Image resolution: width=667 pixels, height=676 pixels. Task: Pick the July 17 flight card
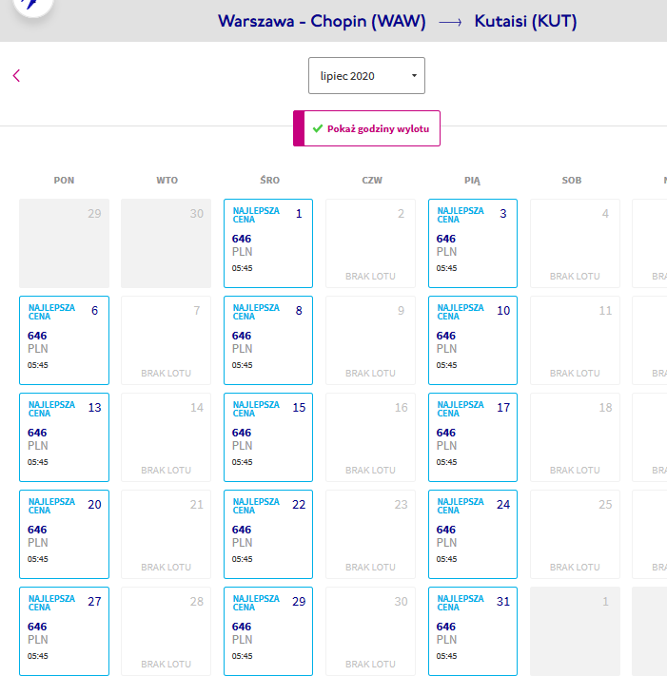473,437
